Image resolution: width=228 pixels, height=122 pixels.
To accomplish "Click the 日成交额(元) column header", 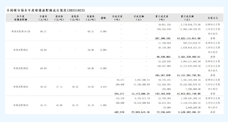I will point(138,18).
